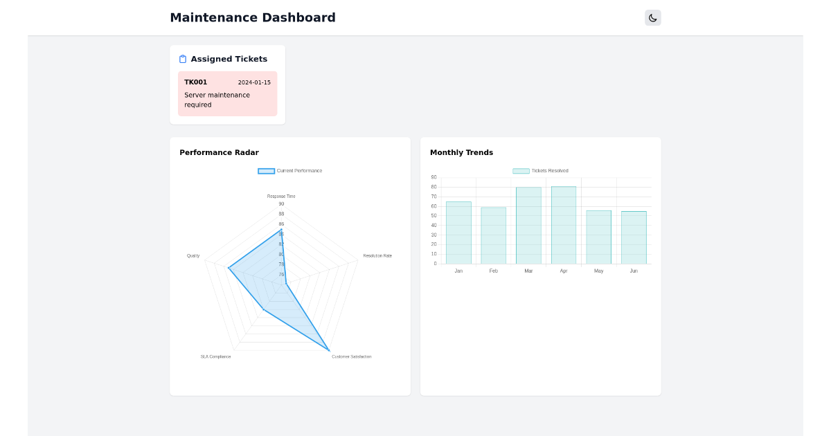This screenshot has height=436, width=831.
Task: Click the SLA Compliance axis label
Action: click(x=216, y=356)
